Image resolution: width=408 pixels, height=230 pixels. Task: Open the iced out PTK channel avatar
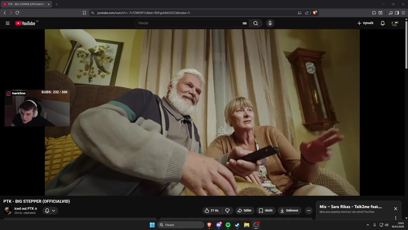(8, 210)
